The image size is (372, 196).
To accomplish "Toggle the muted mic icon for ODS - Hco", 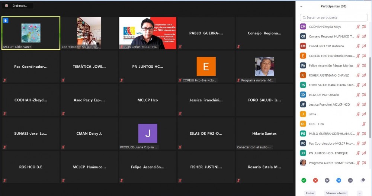I will [x=364, y=124].
